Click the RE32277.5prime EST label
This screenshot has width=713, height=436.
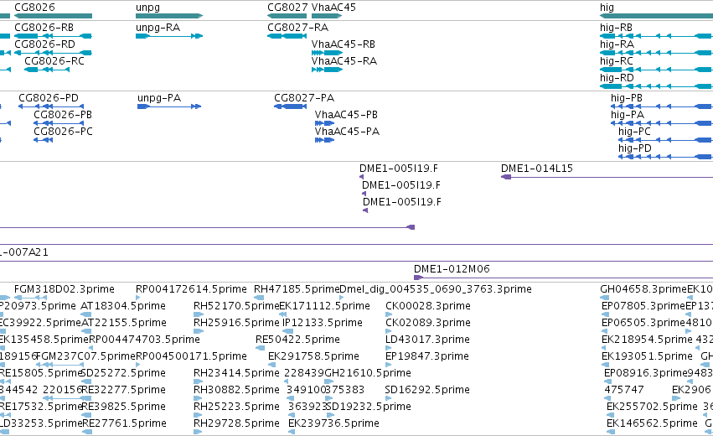point(123,390)
